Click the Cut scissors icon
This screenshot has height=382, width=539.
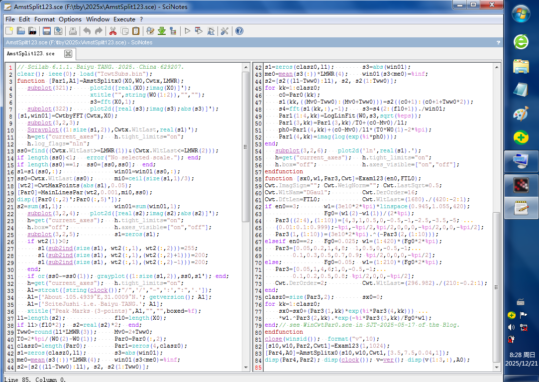[113, 31]
